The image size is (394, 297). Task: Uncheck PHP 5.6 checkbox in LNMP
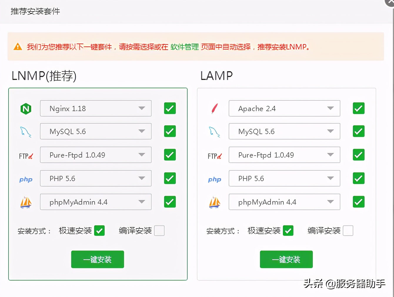coord(170,178)
